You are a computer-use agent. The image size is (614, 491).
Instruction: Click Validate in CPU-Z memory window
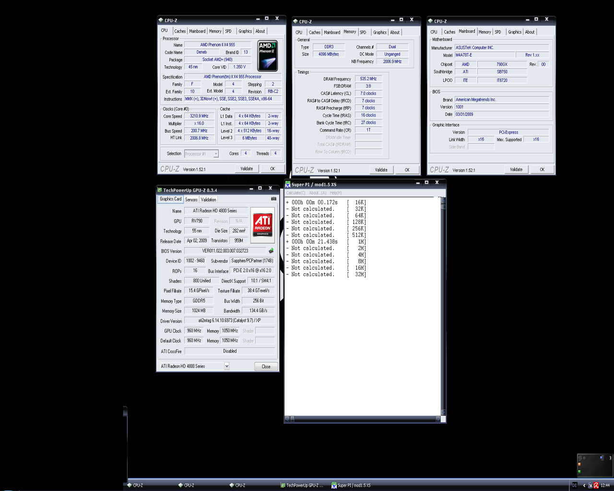coord(381,170)
